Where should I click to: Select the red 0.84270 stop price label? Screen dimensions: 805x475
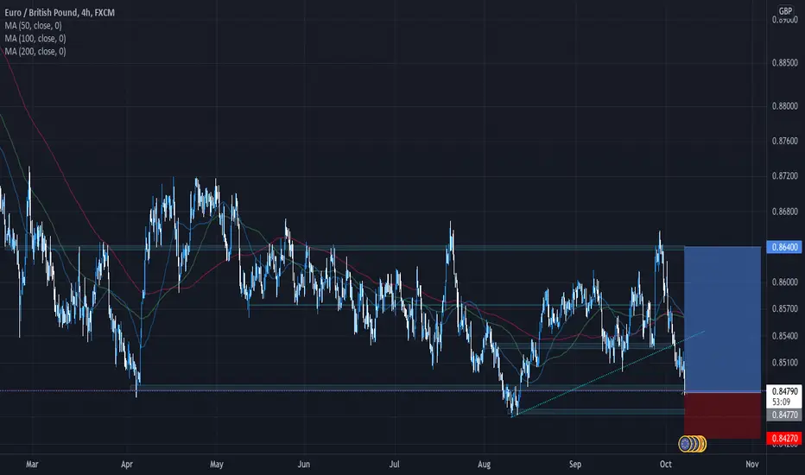click(x=784, y=438)
